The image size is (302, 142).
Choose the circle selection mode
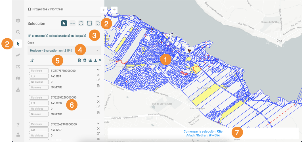pyautogui.click(x=81, y=24)
